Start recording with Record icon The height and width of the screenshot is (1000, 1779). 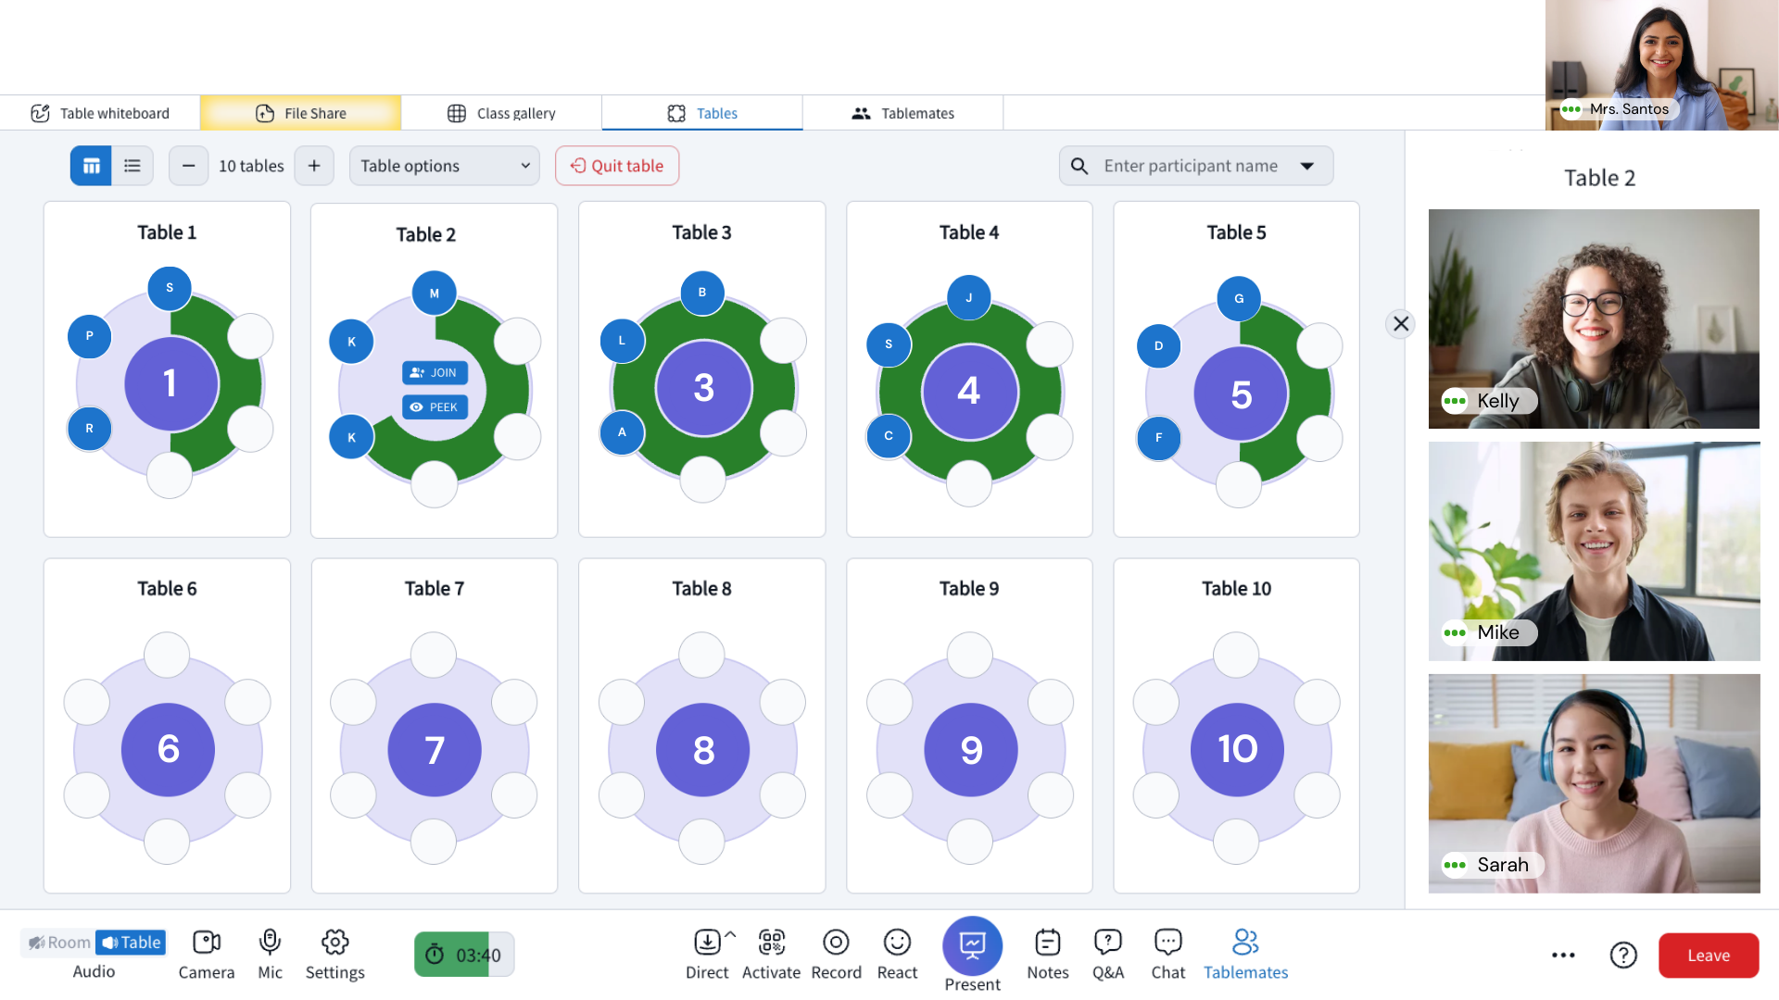click(x=836, y=943)
